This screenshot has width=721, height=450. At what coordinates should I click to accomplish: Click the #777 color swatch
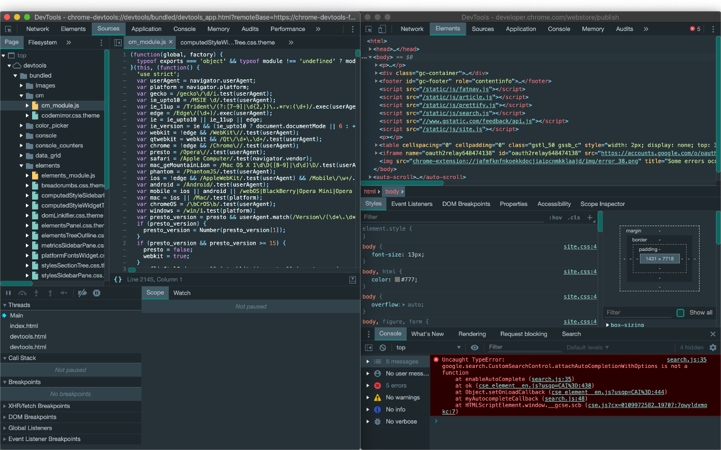(x=397, y=280)
